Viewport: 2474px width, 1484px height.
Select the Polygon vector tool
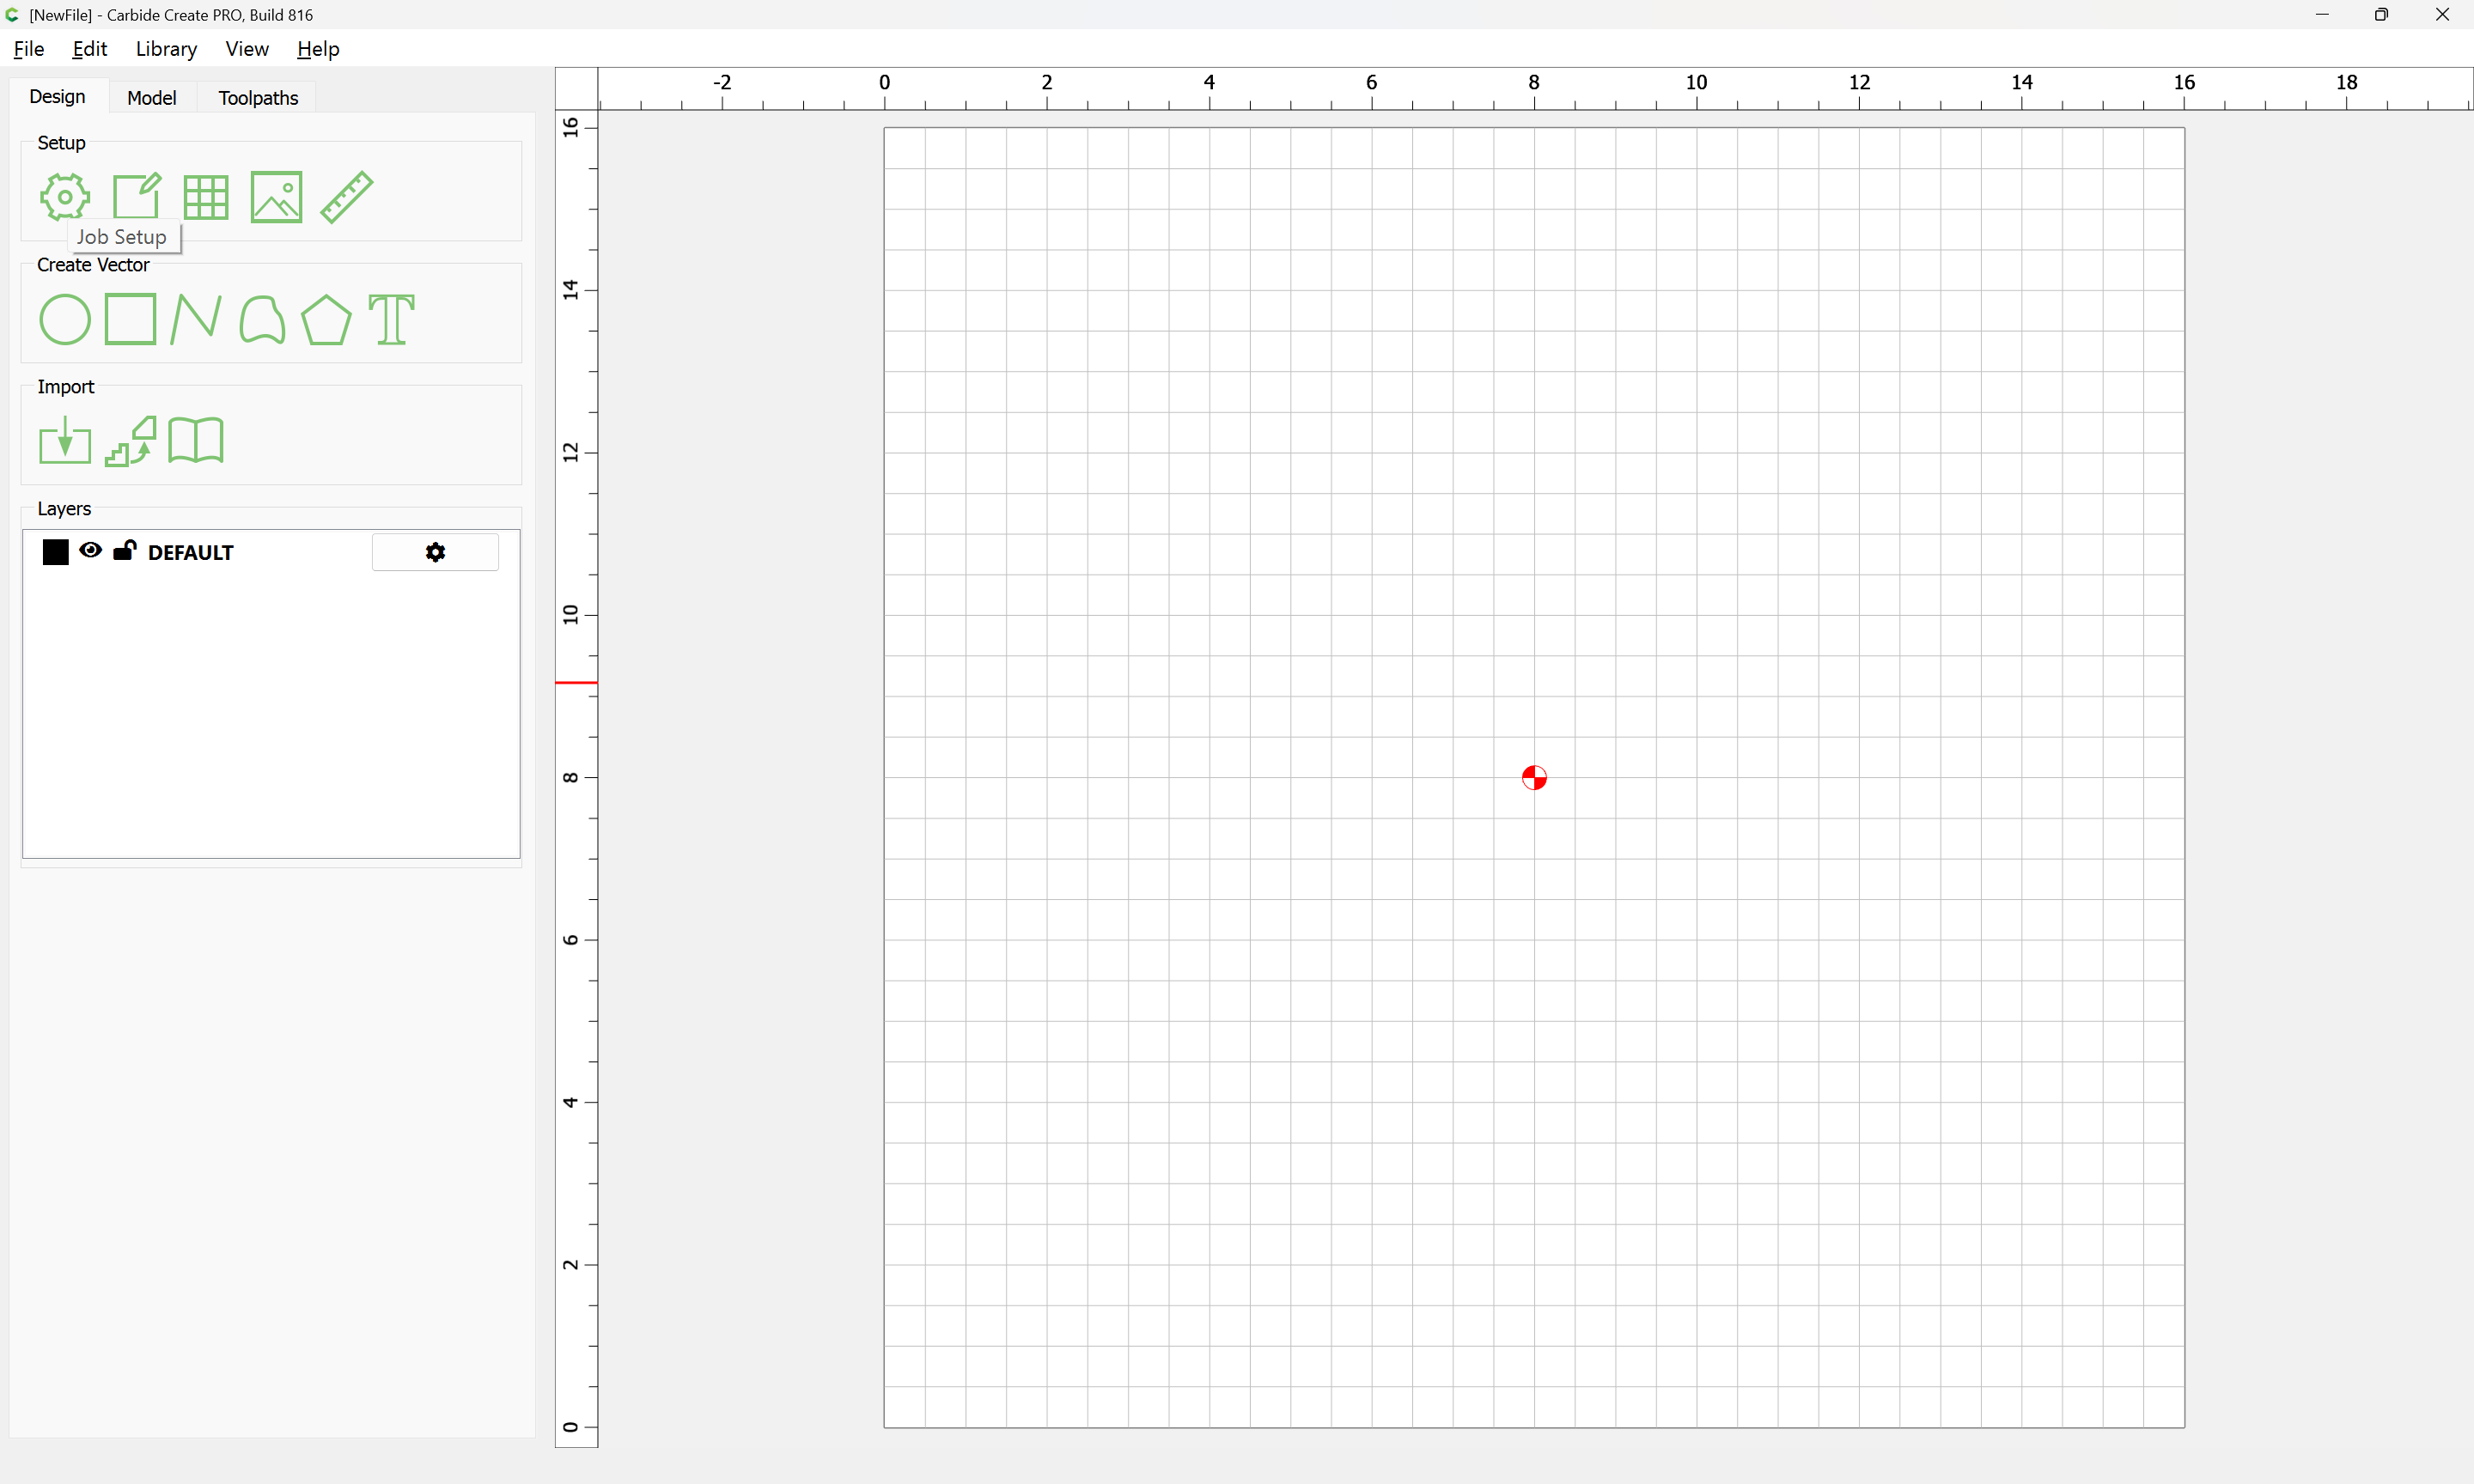tap(326, 320)
